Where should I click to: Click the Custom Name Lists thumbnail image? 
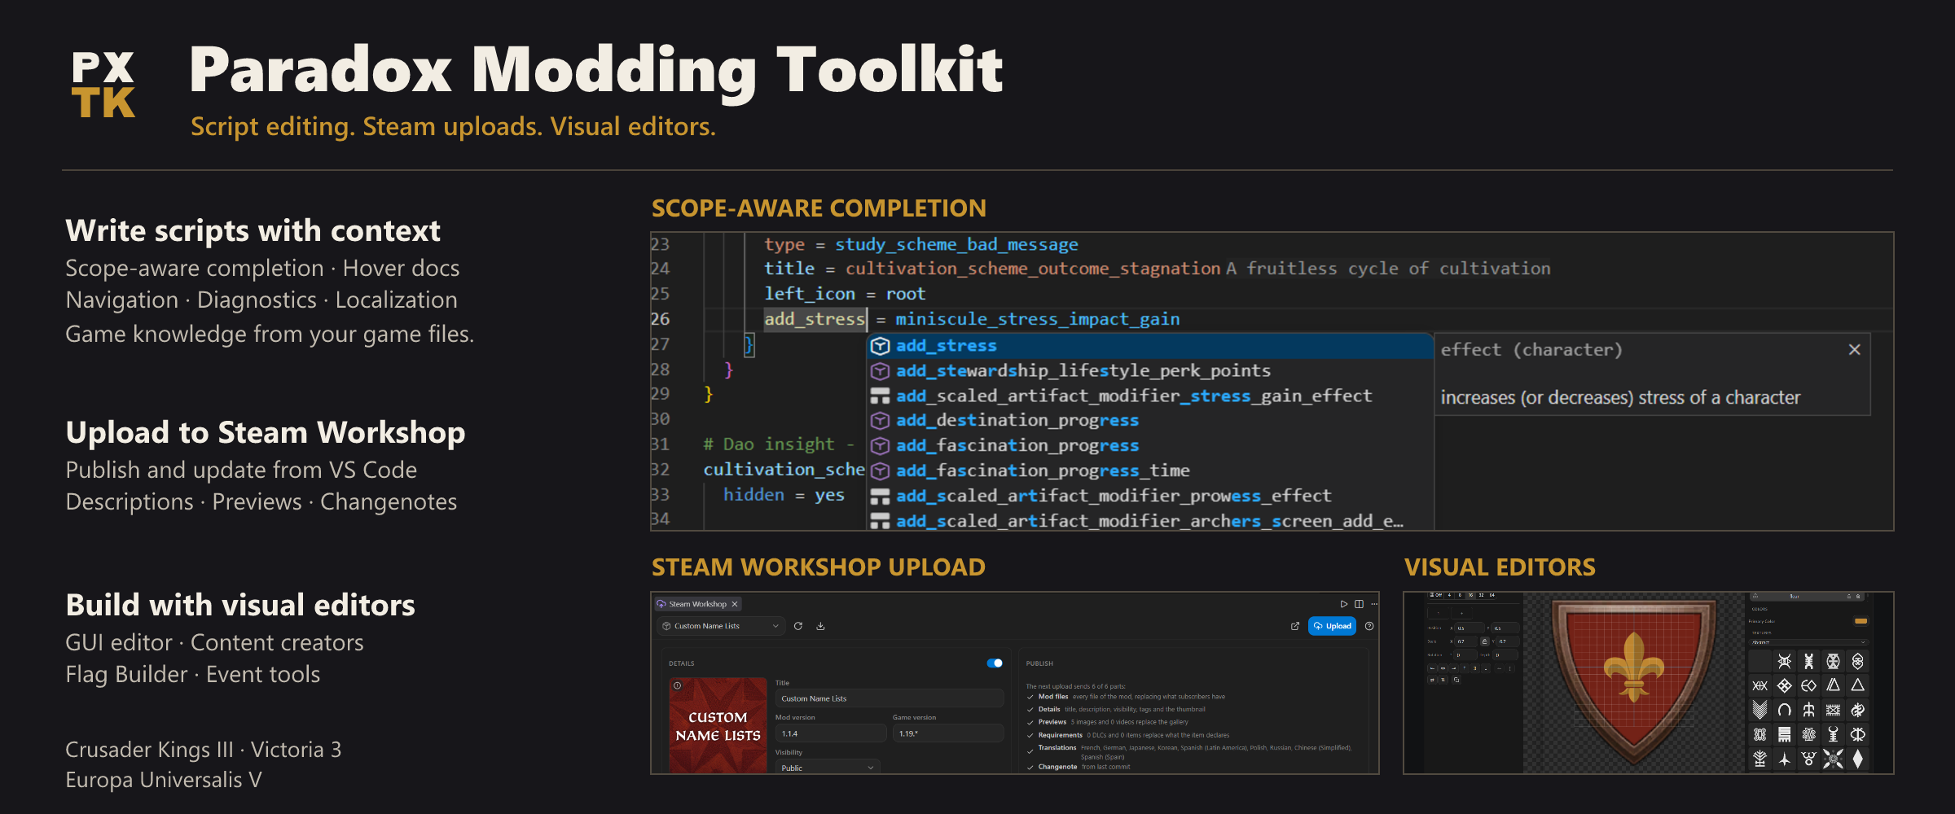718,724
